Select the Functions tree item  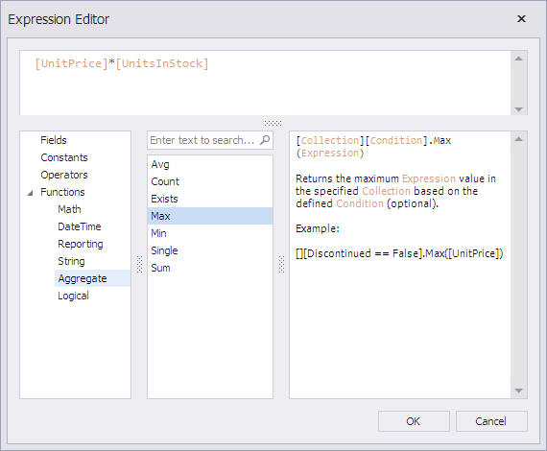[x=62, y=192]
